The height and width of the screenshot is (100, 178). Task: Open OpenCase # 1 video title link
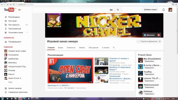coord(58,86)
